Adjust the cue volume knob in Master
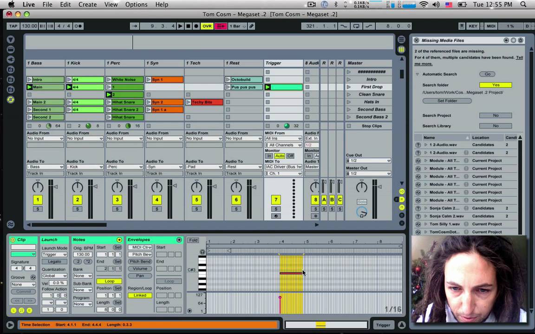This screenshot has width=535, height=334. point(362,212)
